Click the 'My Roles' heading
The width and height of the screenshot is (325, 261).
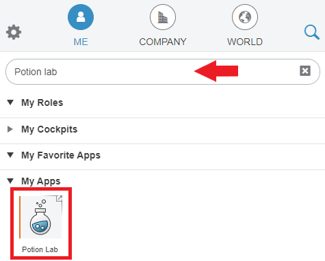pos(42,102)
